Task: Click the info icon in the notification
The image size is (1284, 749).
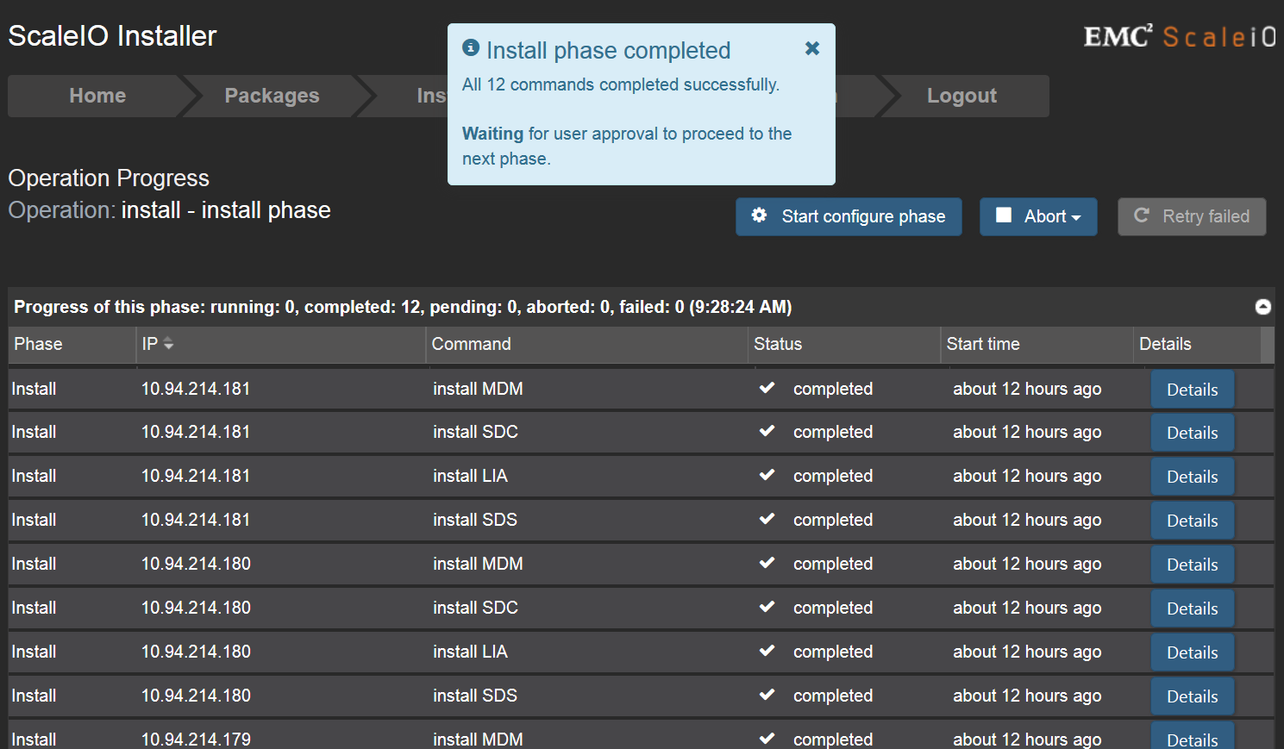Action: point(471,47)
